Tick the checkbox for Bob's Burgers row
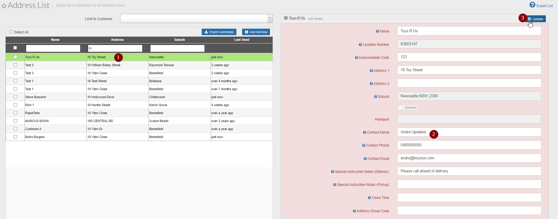This screenshot has height=219, width=558. pyautogui.click(x=15, y=137)
